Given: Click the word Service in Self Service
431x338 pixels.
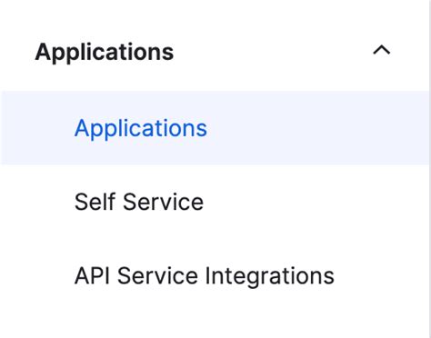Looking at the screenshot, I should tap(163, 202).
